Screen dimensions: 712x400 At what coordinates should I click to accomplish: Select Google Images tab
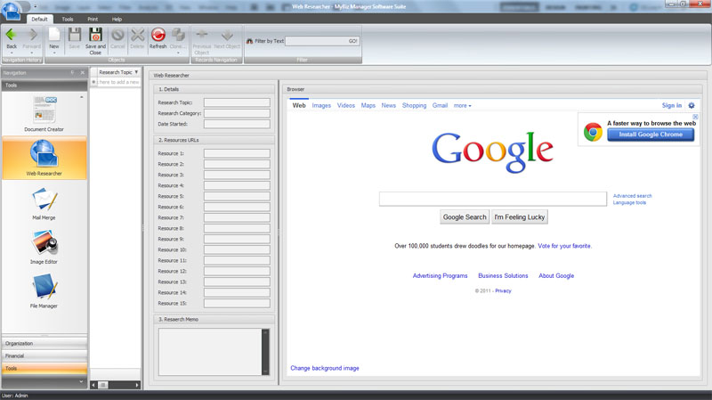pos(321,105)
